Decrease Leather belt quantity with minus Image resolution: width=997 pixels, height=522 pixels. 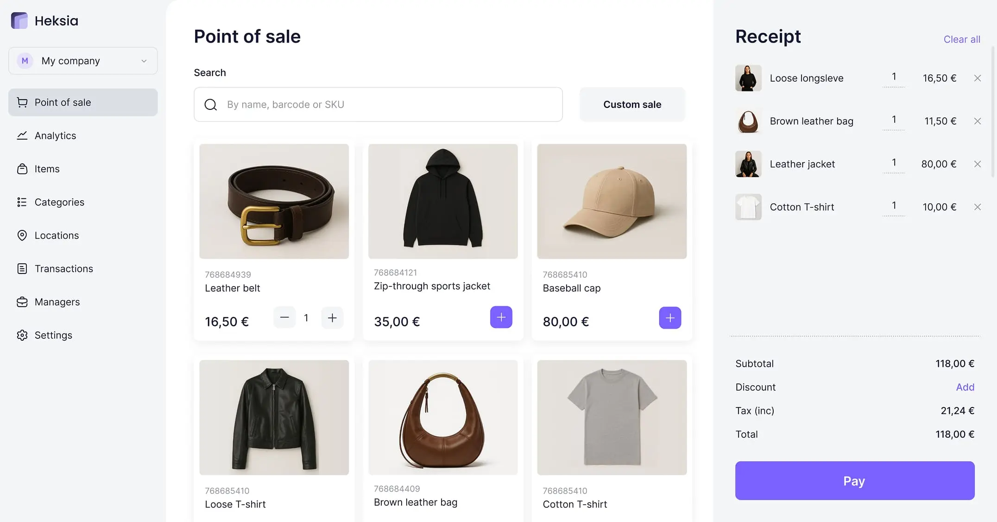pyautogui.click(x=284, y=318)
